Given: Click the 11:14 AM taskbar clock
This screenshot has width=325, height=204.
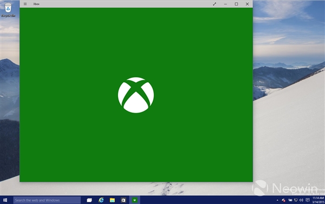Looking at the screenshot, I should click(318, 200).
